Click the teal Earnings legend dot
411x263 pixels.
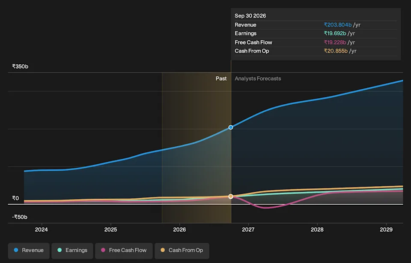click(x=60, y=250)
